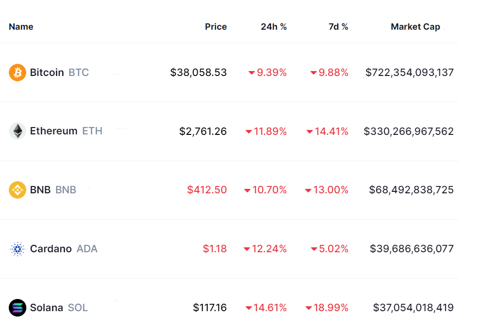Click Cardano's price $1.18

(214, 249)
